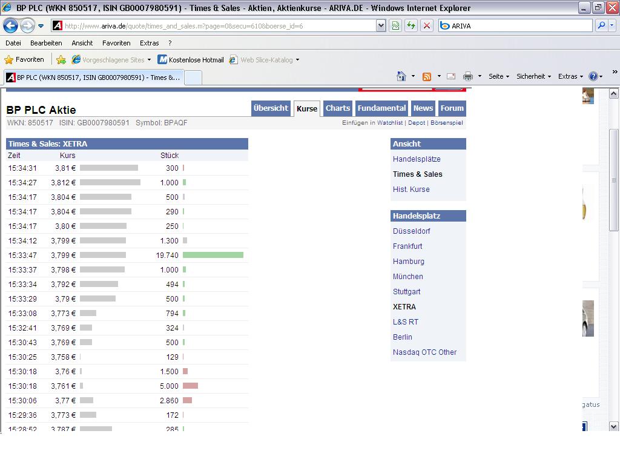
Task: Click the Depot link
Action: [417, 123]
